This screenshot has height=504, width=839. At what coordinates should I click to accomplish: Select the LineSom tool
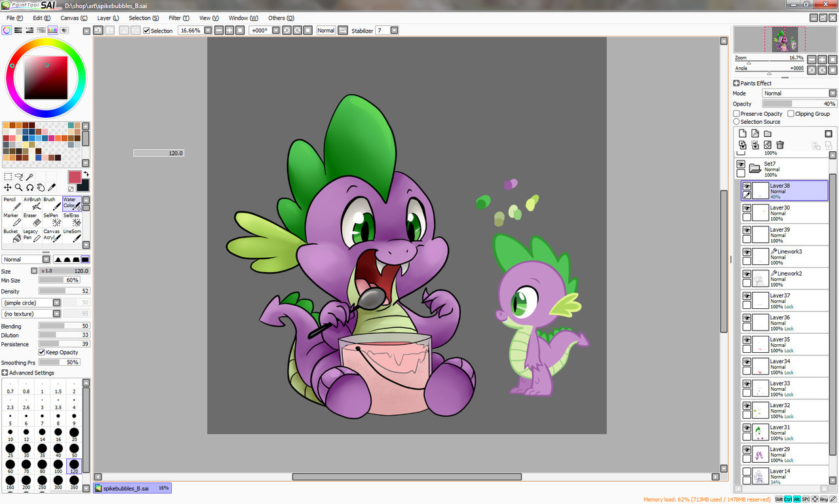pos(72,235)
